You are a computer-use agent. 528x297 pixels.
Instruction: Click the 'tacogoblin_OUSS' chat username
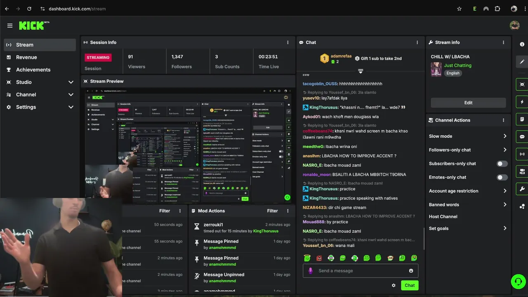320,84
